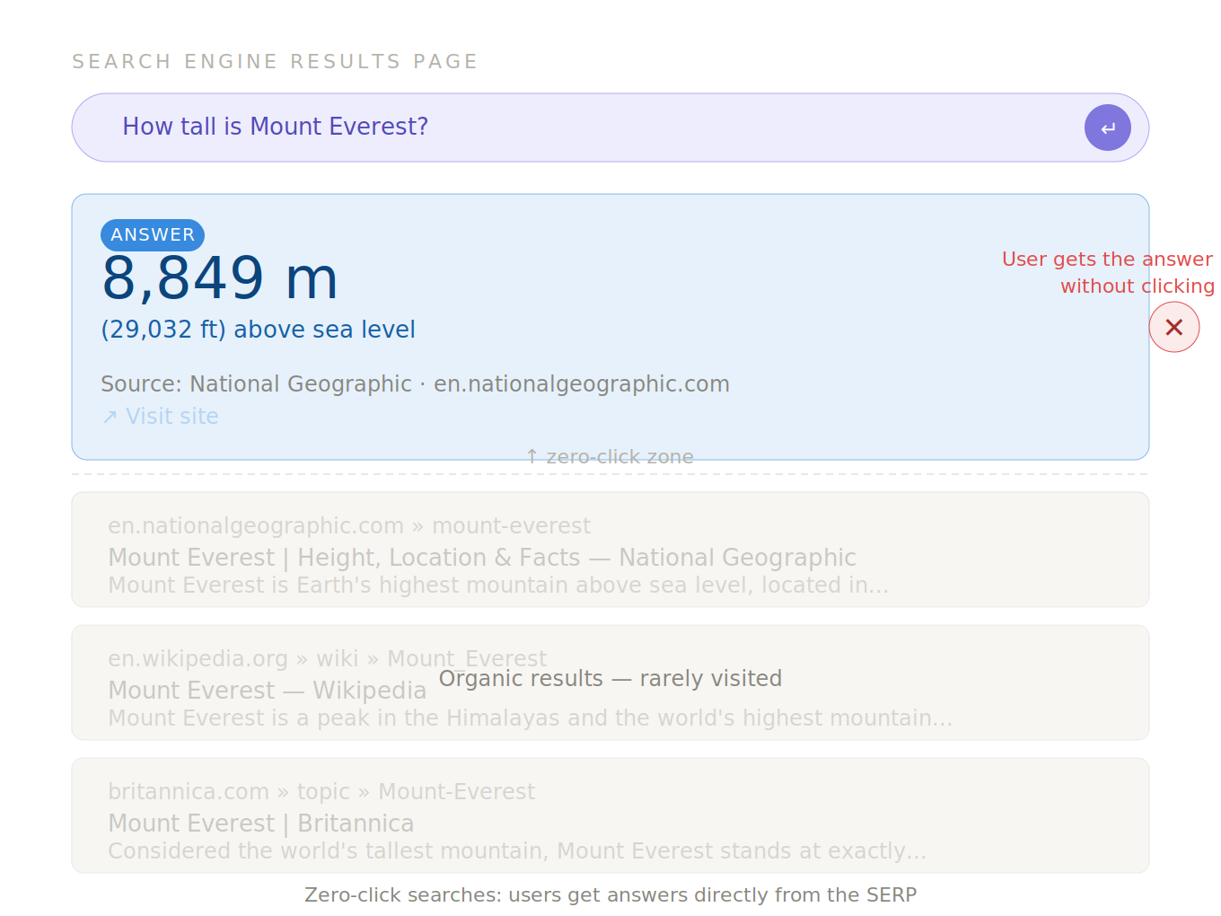Click the Britannica result snippet text

coord(516,851)
